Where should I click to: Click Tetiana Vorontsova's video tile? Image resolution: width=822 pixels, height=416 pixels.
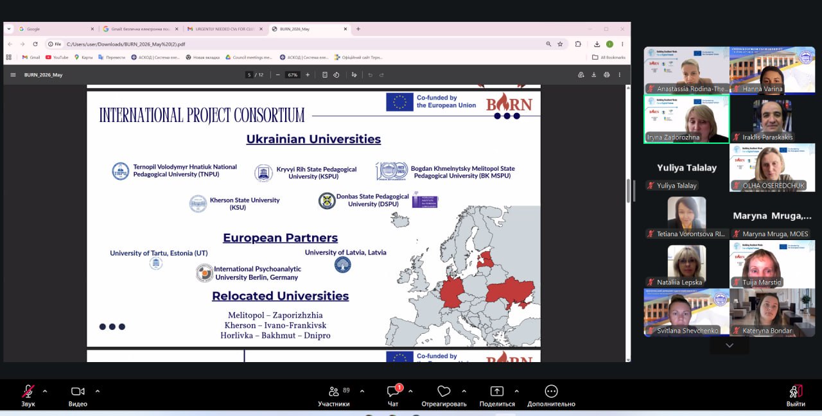click(x=686, y=216)
